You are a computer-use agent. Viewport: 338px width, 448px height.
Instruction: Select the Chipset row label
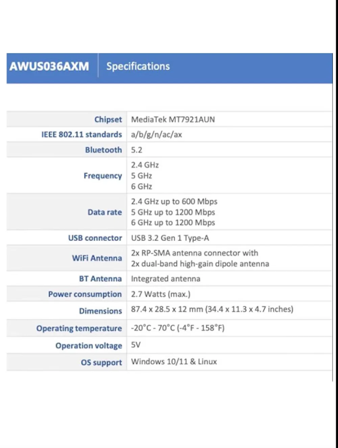point(108,119)
